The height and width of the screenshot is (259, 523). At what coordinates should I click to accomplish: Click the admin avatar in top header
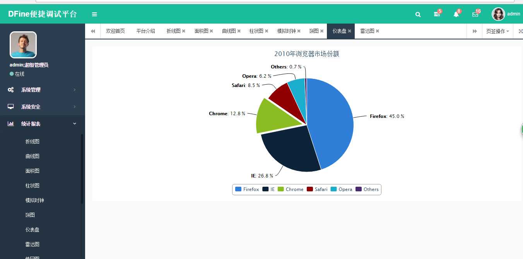[498, 14]
